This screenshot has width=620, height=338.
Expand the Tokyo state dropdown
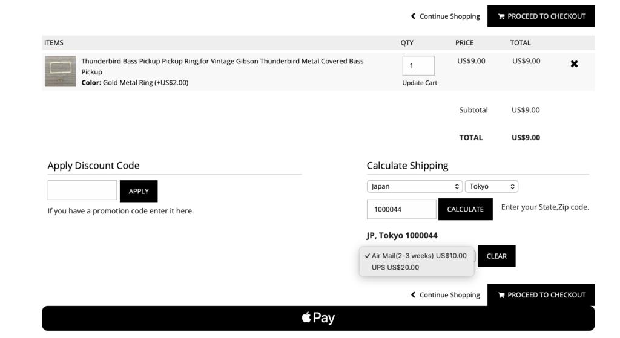coord(491,186)
